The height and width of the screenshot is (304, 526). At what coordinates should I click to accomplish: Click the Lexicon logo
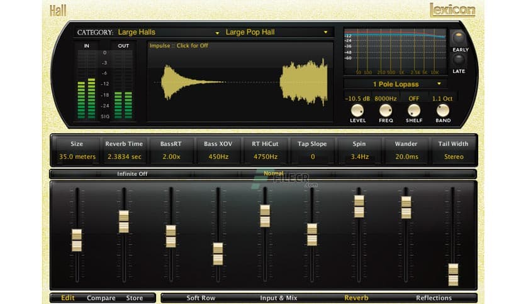(452, 9)
